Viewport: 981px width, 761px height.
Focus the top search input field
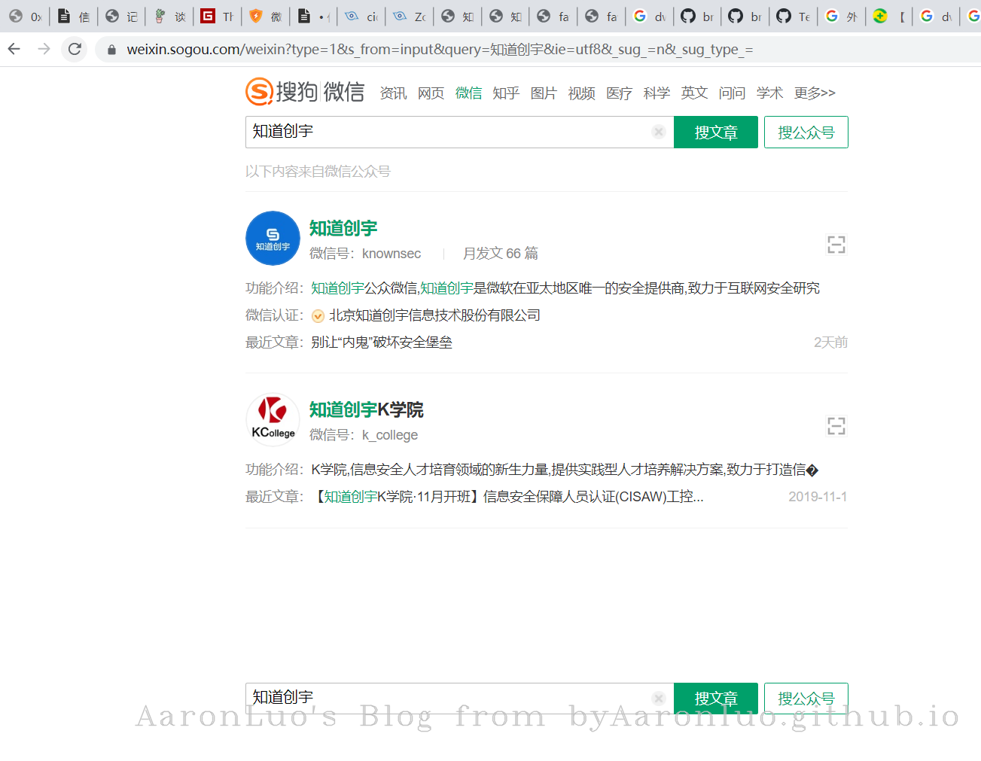pos(448,132)
